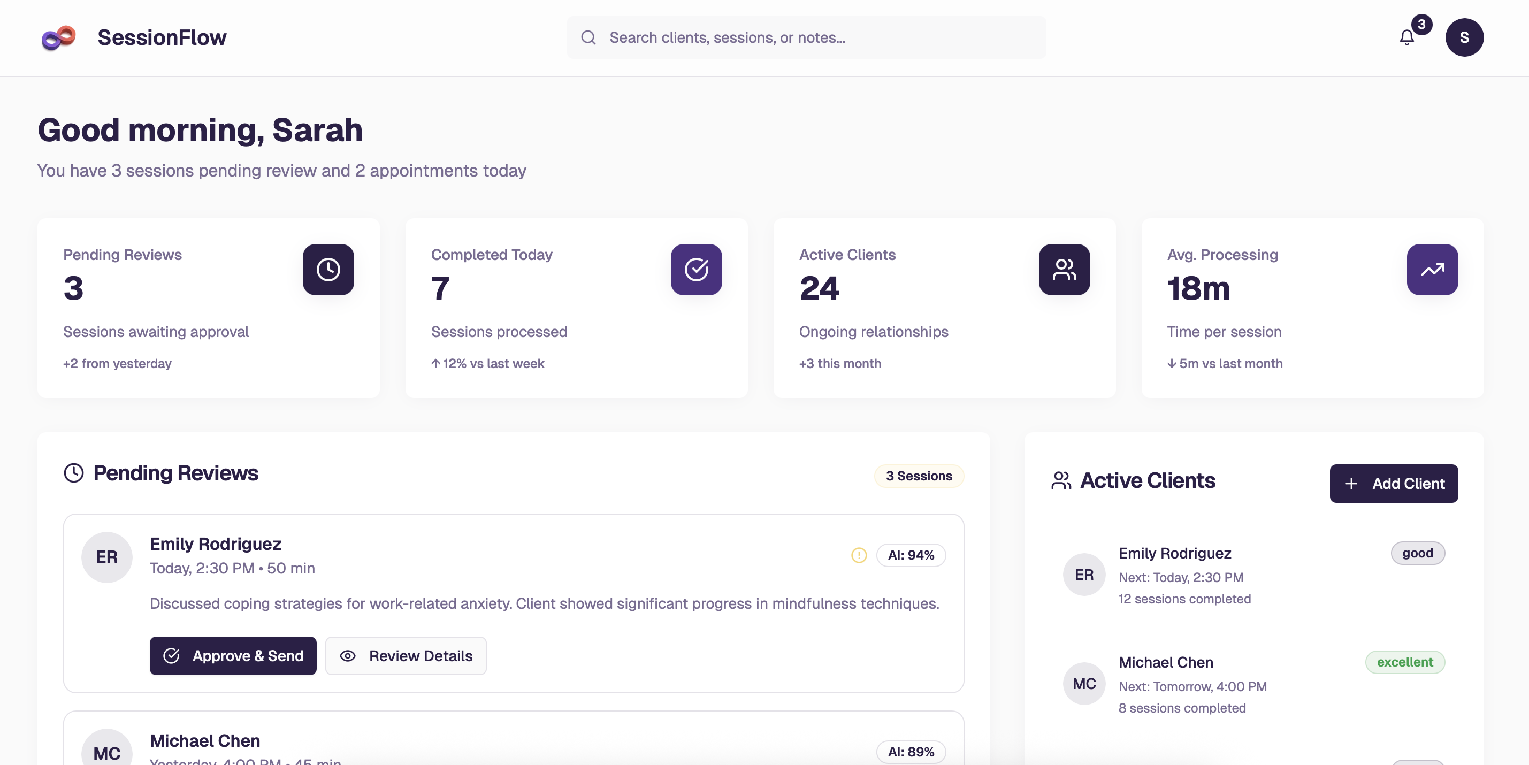Click the clock icon beside Pending Reviews heading

click(74, 473)
